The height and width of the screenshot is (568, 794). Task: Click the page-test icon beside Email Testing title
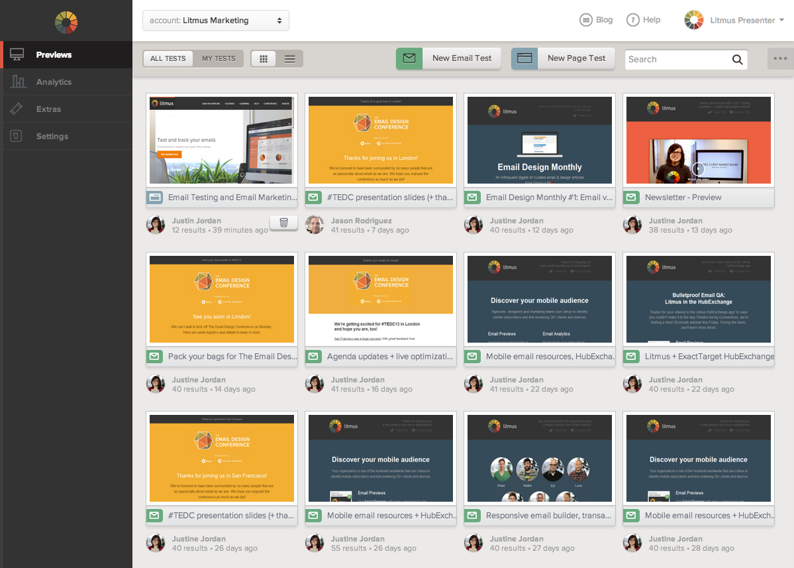pos(155,197)
